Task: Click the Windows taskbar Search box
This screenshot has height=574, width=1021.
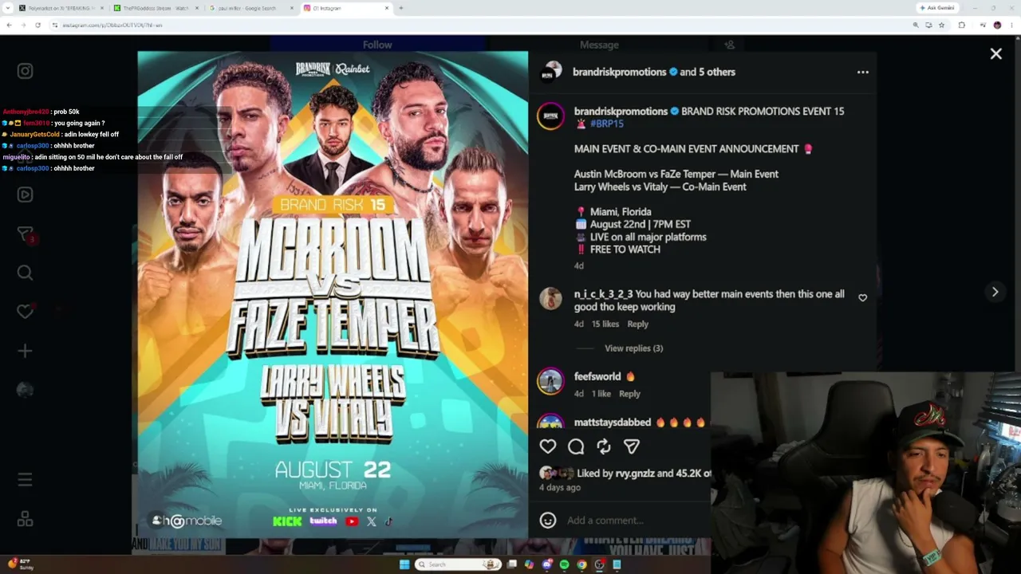Action: pyautogui.click(x=459, y=564)
